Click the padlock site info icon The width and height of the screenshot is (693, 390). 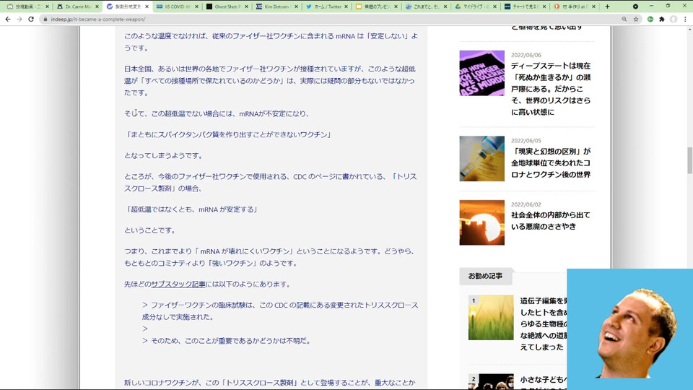pos(45,19)
